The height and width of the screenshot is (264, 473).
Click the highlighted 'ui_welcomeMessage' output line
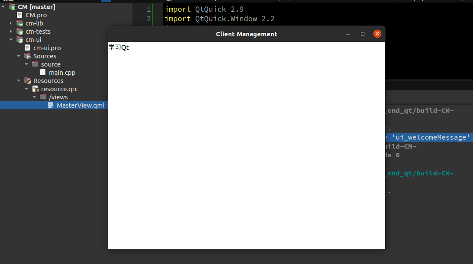pos(428,137)
